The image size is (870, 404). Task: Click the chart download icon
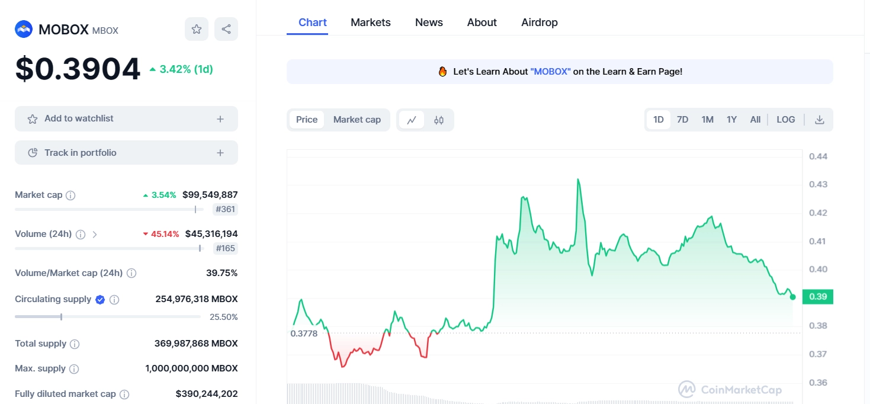[819, 119]
